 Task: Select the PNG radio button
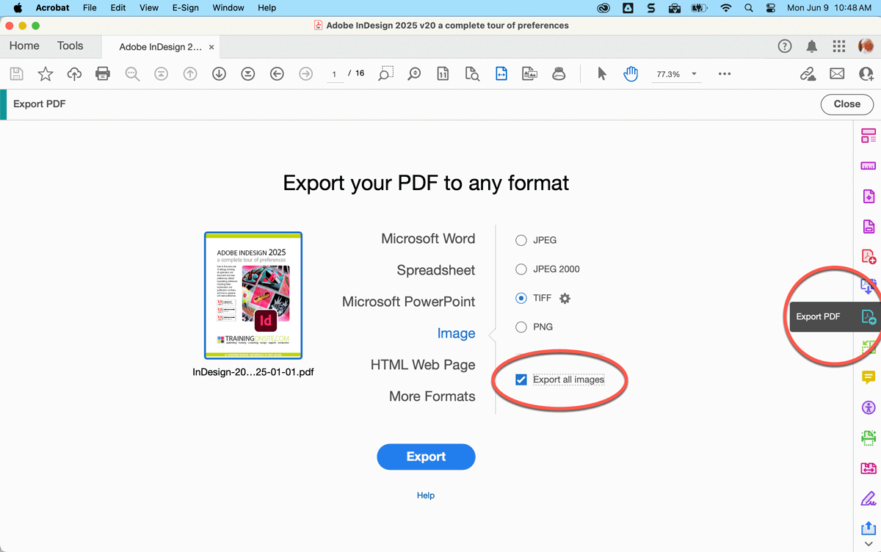point(521,327)
